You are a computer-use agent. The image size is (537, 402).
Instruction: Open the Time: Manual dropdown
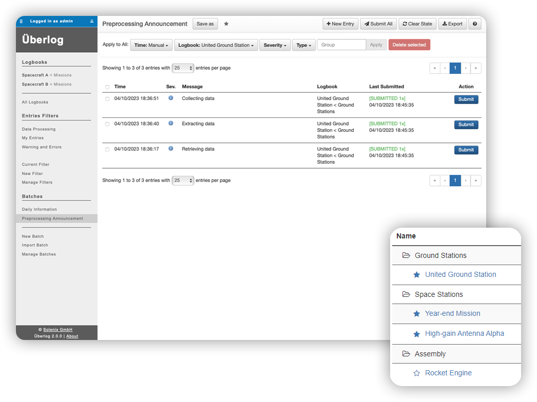151,45
